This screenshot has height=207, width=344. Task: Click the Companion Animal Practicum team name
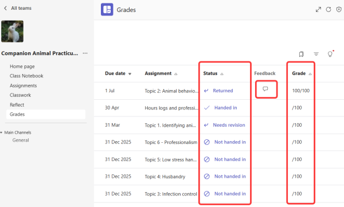click(x=40, y=53)
